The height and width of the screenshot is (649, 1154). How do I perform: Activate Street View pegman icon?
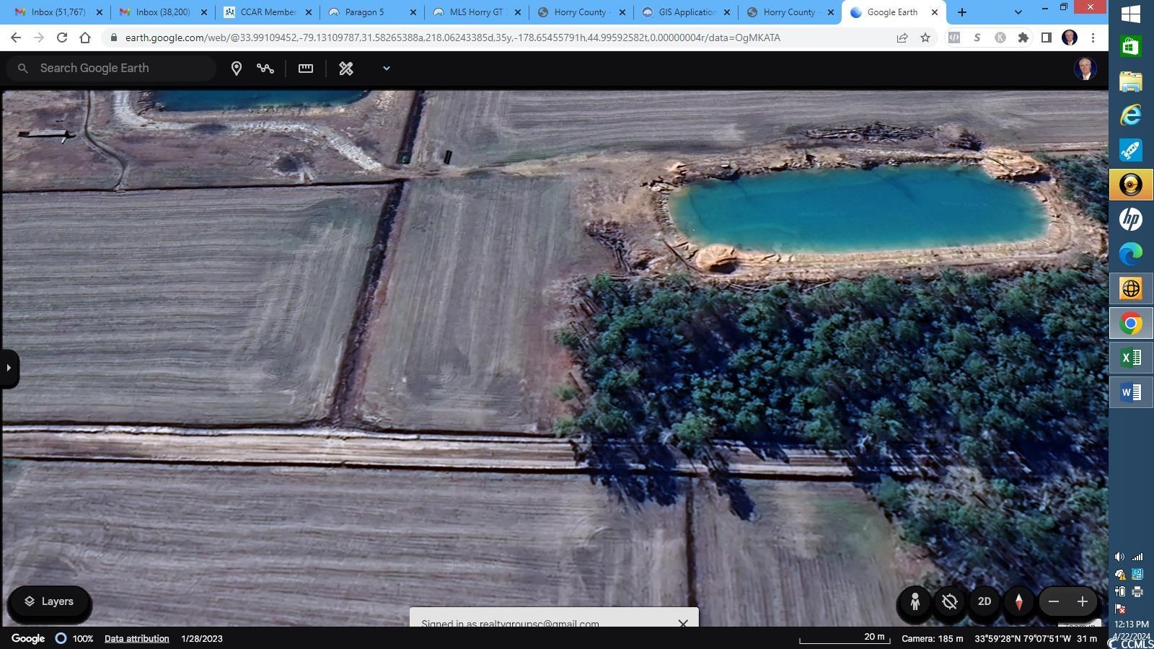(x=915, y=601)
